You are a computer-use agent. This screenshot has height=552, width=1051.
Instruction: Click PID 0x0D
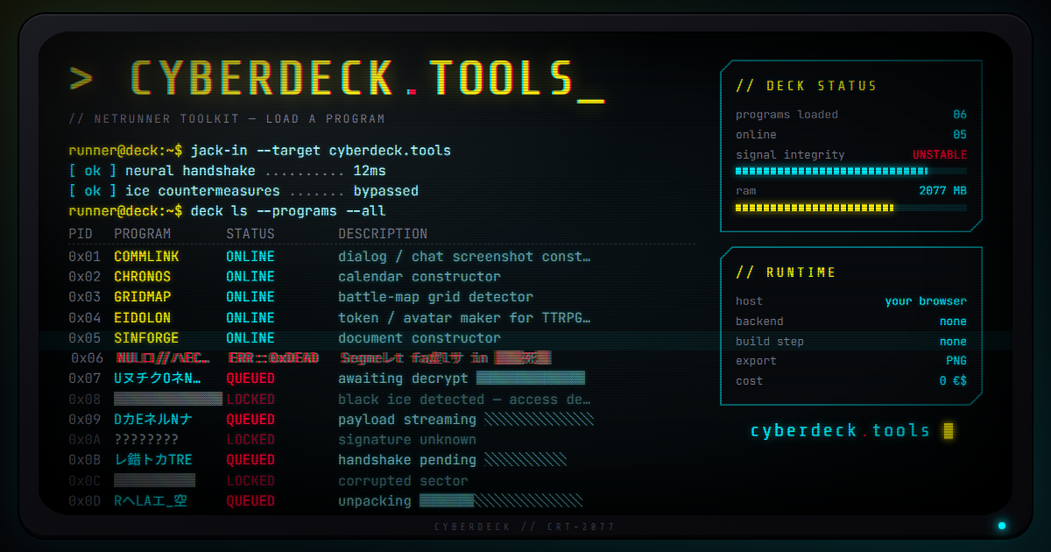(x=84, y=501)
